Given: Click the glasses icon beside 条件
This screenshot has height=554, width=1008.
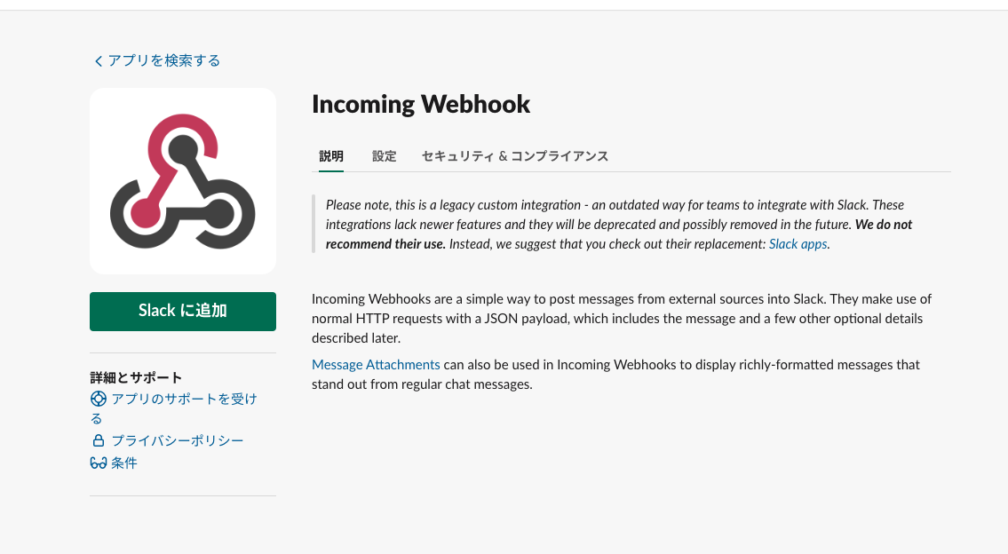Looking at the screenshot, I should (x=99, y=463).
